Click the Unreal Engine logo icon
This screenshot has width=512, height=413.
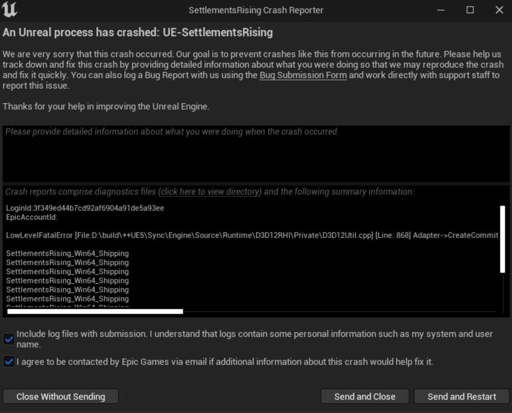[x=10, y=10]
